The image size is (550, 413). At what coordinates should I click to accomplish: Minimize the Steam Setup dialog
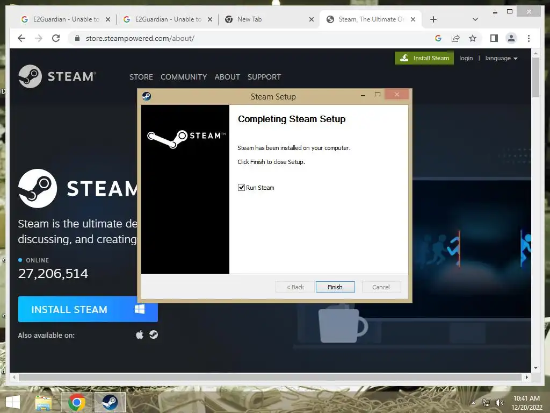pyautogui.click(x=363, y=95)
